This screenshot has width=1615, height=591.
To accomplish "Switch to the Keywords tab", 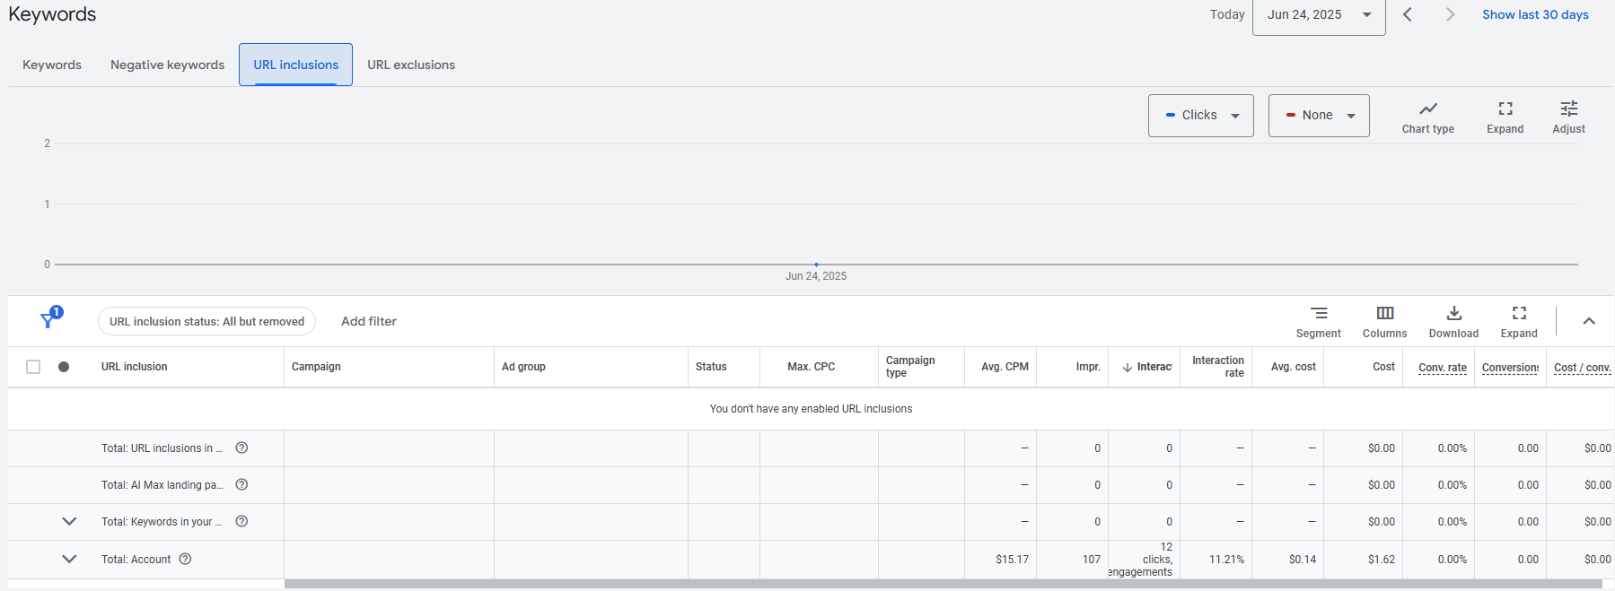I will (52, 65).
